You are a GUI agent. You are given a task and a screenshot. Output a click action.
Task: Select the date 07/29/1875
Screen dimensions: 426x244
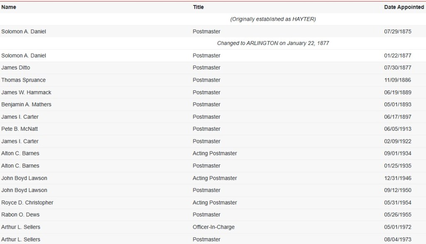pos(397,32)
